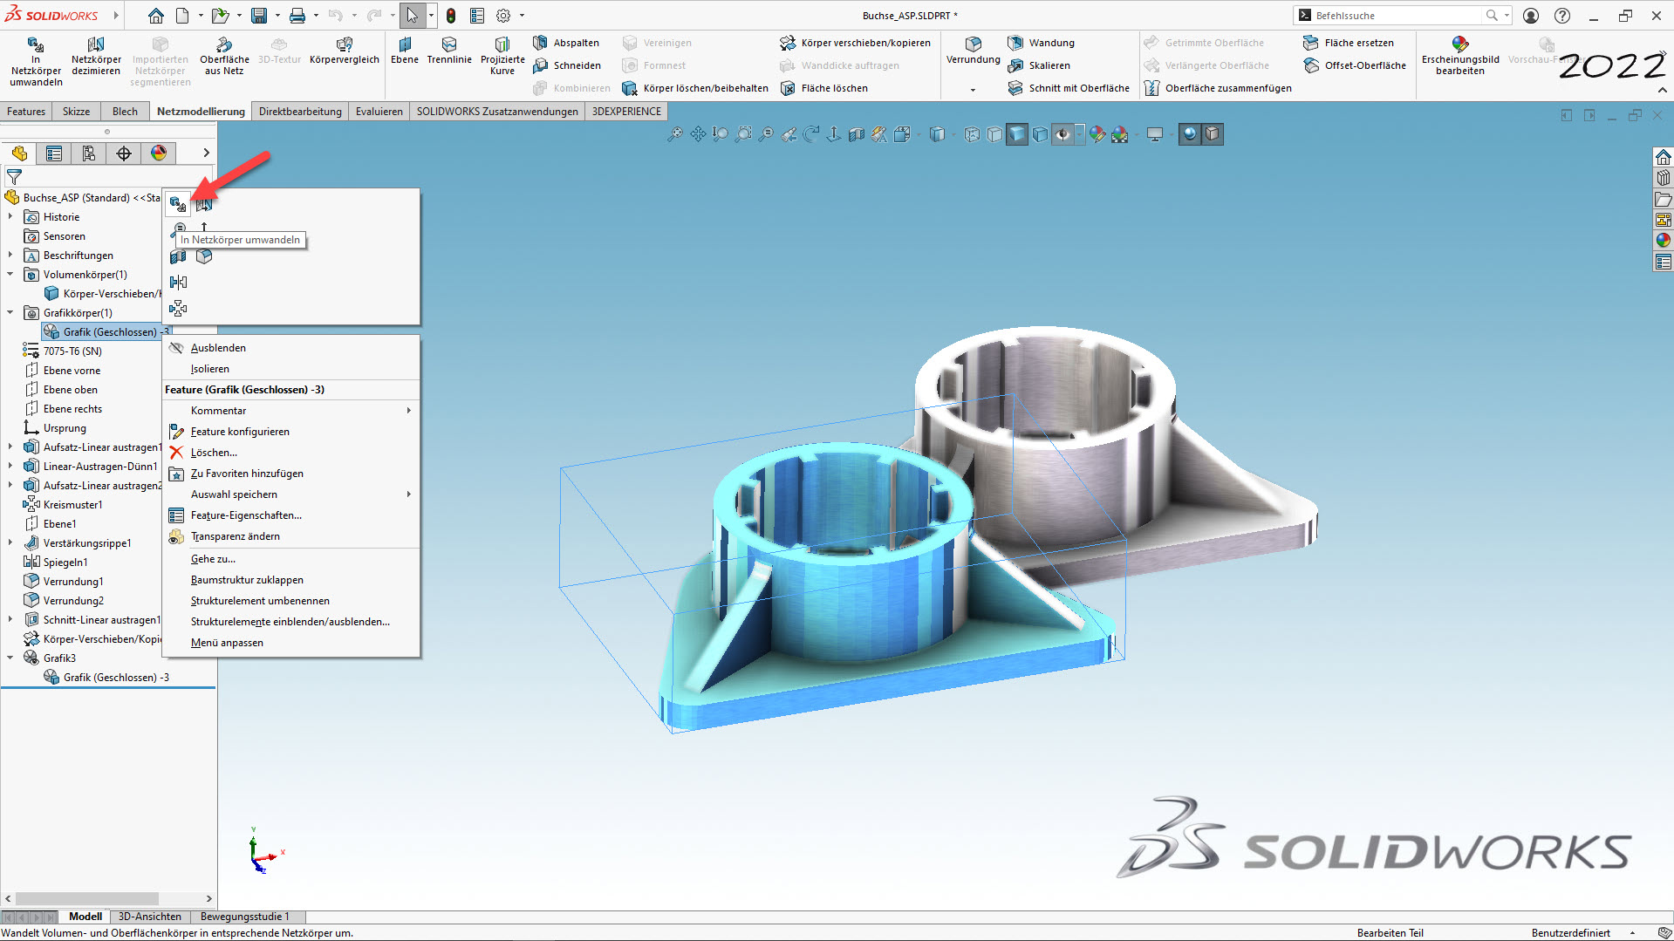Click the Verrundung tool
Screen dimensions: 1674x941
[974, 51]
